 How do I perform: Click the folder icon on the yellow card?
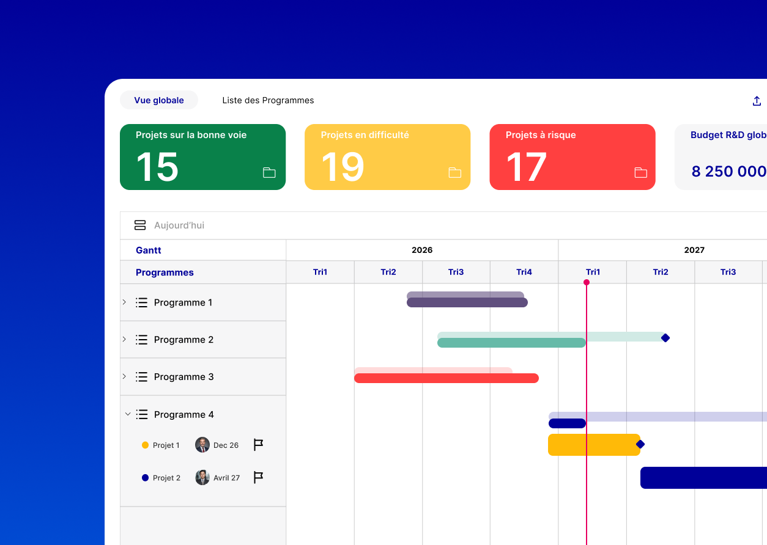[x=454, y=172]
